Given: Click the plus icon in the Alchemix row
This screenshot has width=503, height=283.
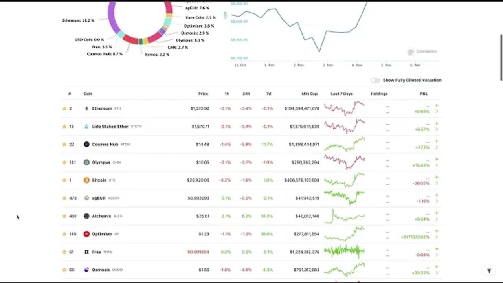Looking at the screenshot, I should pyautogui.click(x=437, y=213).
